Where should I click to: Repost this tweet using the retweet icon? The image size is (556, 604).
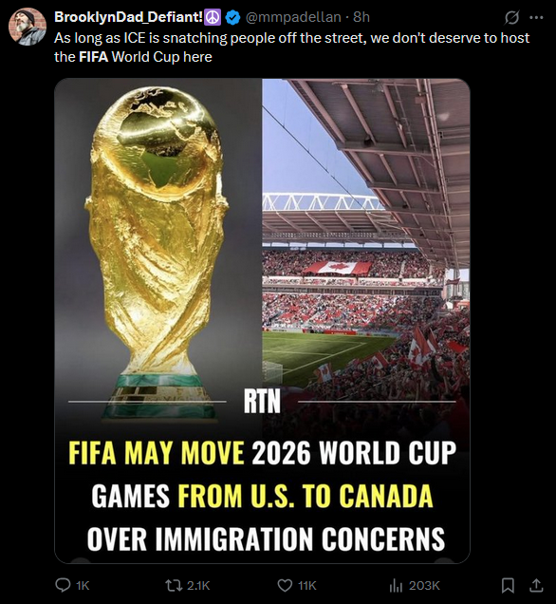(174, 586)
